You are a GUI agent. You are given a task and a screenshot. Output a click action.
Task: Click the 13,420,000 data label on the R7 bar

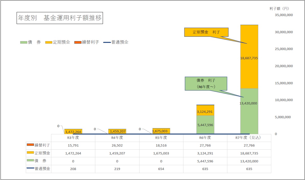pyautogui.click(x=248, y=103)
